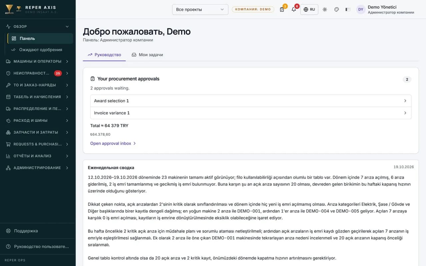Image resolution: width=426 pixels, height=266 pixels.
Task: Toggle light/dark theme sun icon
Action: [325, 9]
